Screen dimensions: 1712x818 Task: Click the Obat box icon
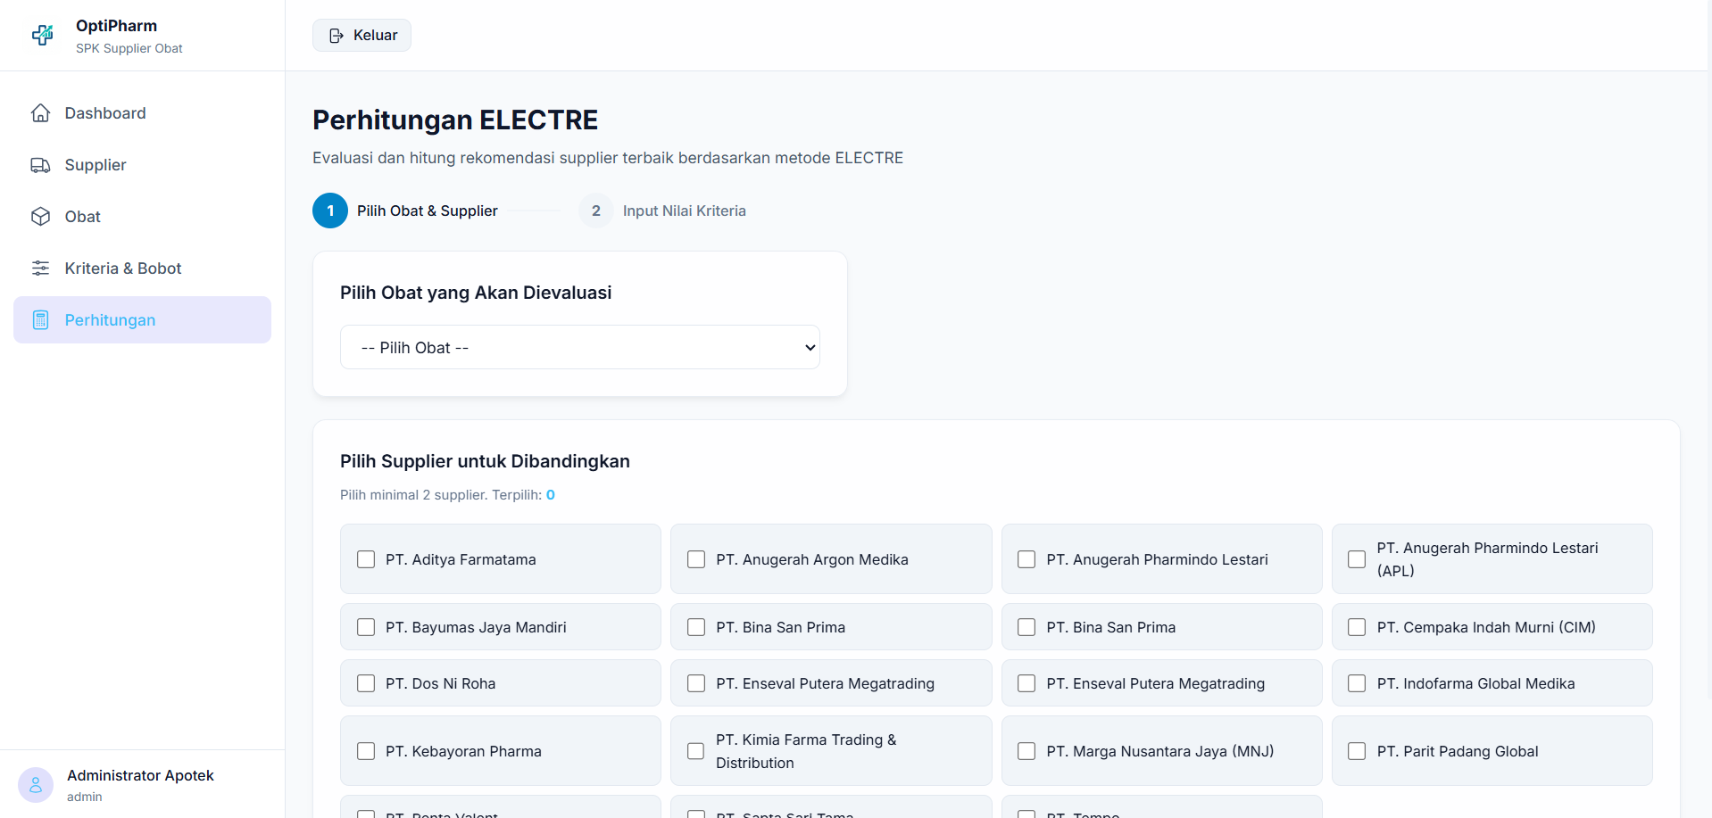[40, 217]
